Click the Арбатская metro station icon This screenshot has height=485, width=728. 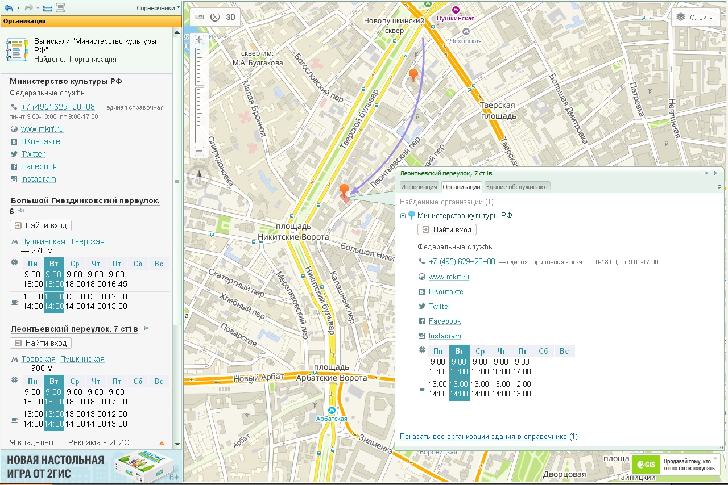tap(332, 409)
